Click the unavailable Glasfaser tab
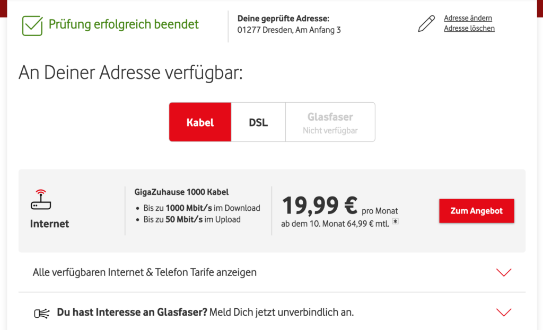Screen dimensions: 543x330 click(x=330, y=122)
